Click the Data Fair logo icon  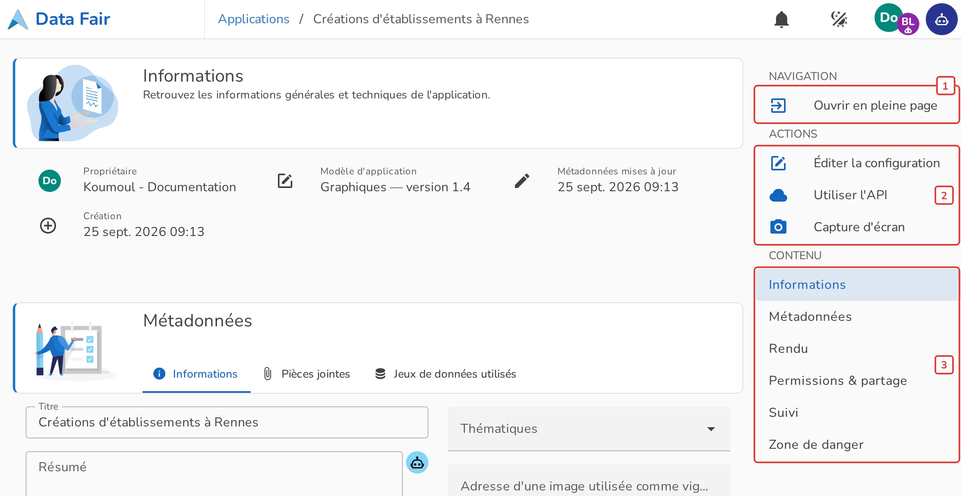click(18, 19)
